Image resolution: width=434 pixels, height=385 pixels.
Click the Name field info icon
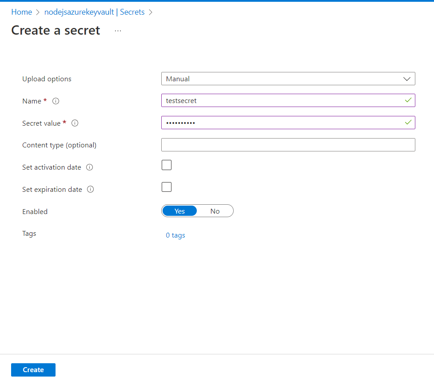click(x=56, y=101)
